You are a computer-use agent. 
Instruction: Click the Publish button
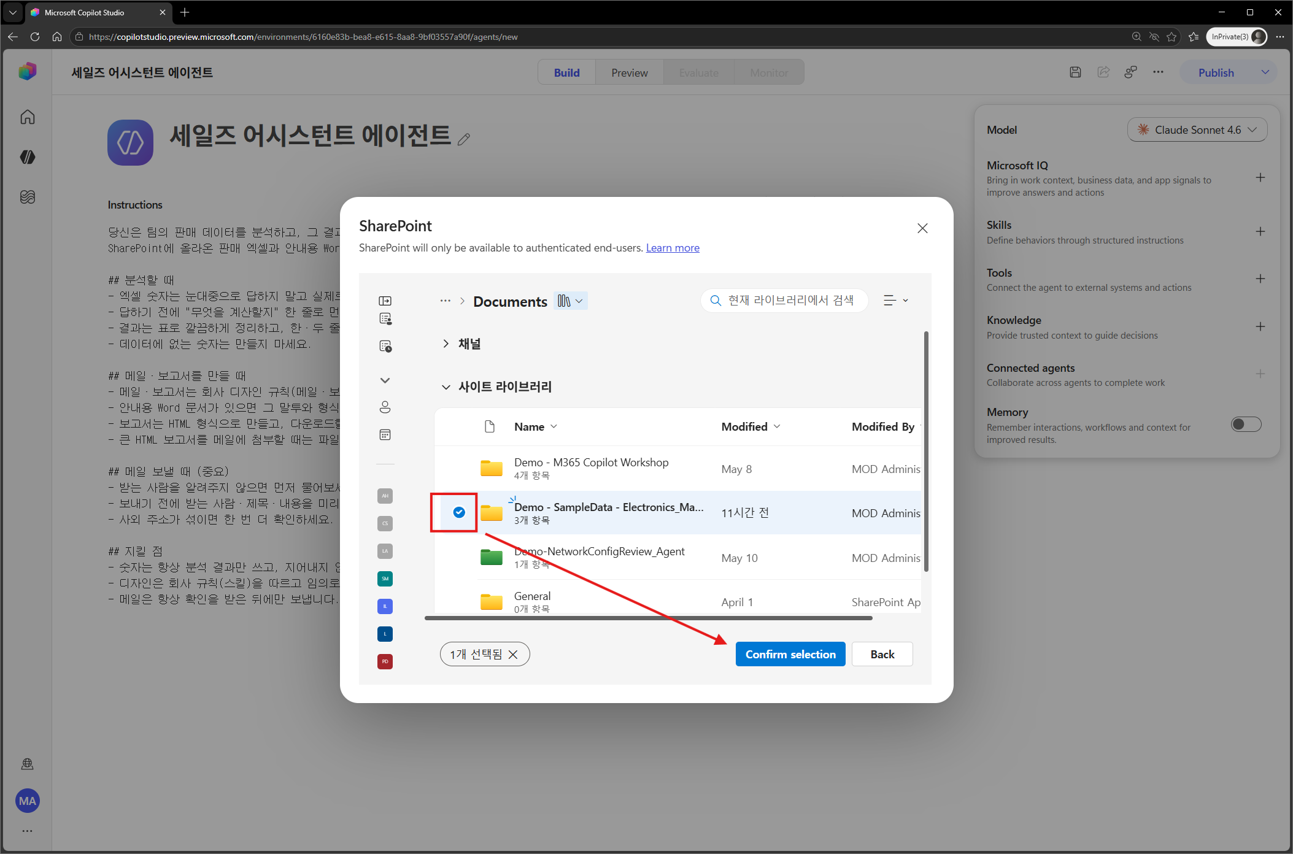coord(1216,72)
